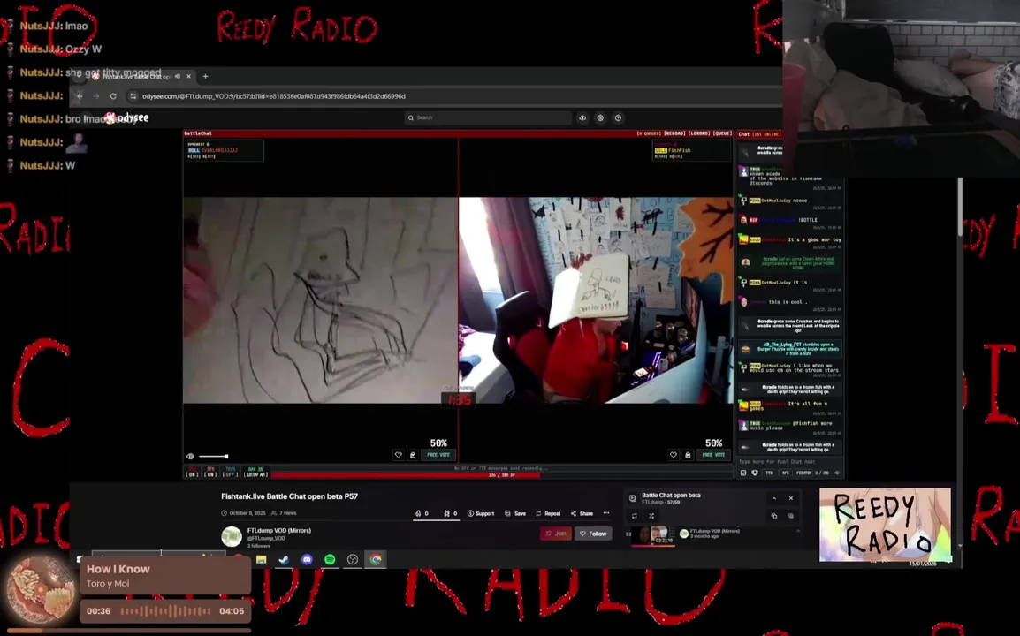Open the Odysee upload icon

coord(582,117)
